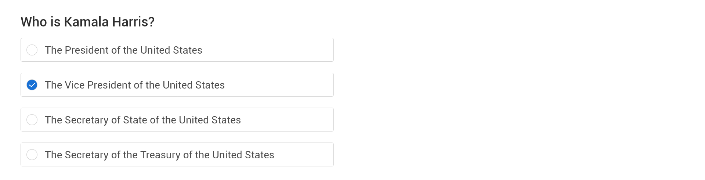The width and height of the screenshot is (705, 180).
Task: Click empty right side of the Secretary of State box
Action: (294, 120)
